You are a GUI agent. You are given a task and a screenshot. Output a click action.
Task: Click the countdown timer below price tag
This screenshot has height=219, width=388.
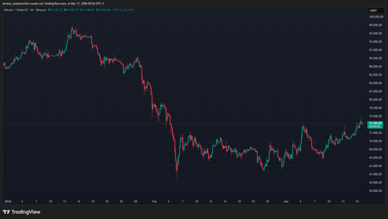click(375, 127)
